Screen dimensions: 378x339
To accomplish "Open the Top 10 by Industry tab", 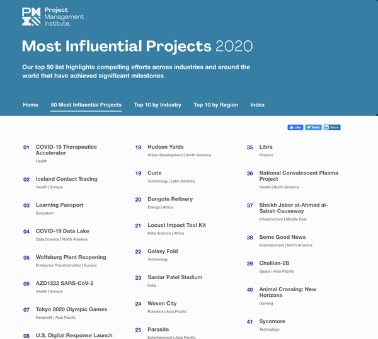I will (157, 105).
